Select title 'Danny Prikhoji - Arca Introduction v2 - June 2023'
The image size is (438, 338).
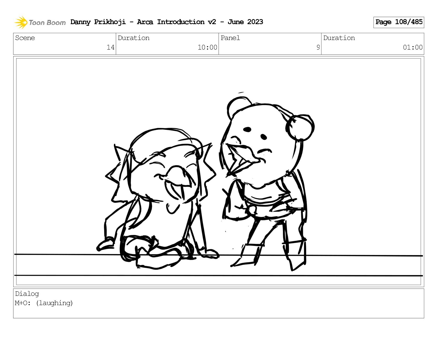click(167, 22)
